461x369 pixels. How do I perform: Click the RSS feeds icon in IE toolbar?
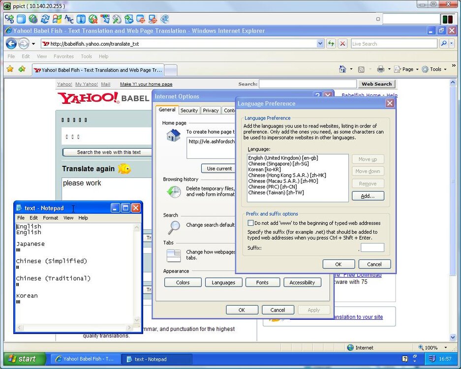[x=361, y=69]
